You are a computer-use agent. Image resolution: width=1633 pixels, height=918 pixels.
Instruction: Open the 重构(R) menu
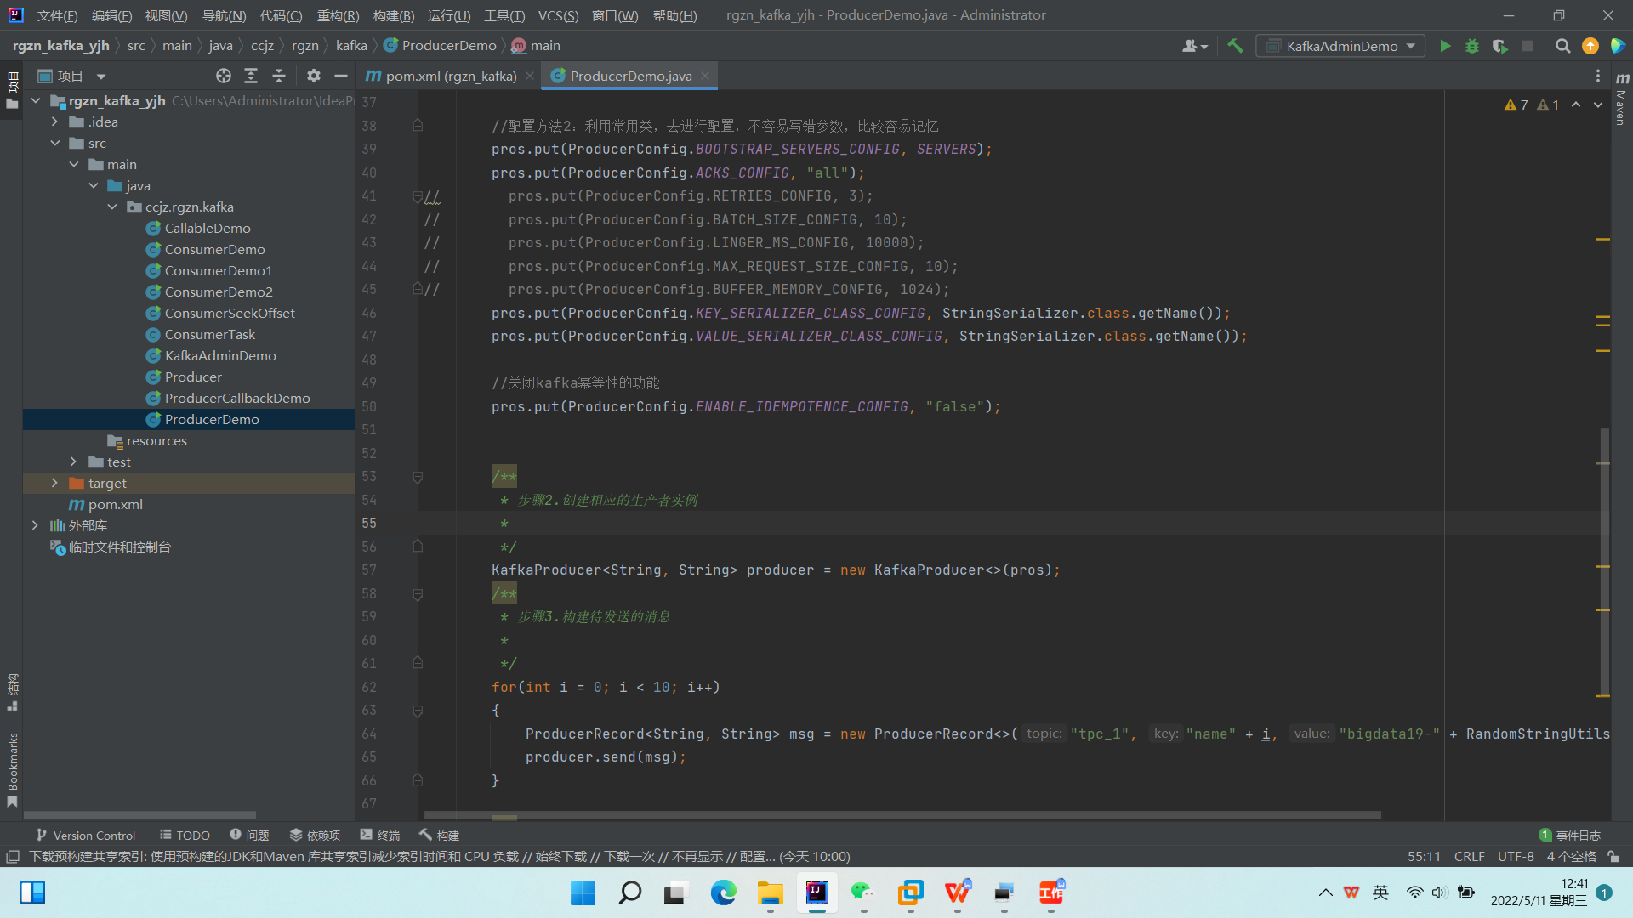click(338, 15)
